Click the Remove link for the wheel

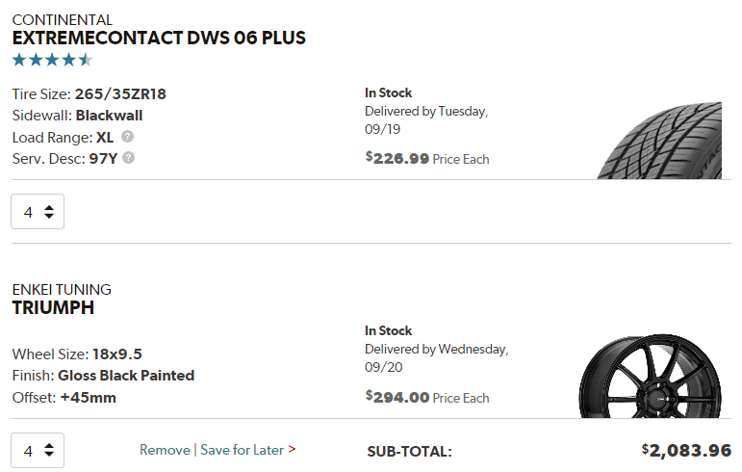pos(165,450)
